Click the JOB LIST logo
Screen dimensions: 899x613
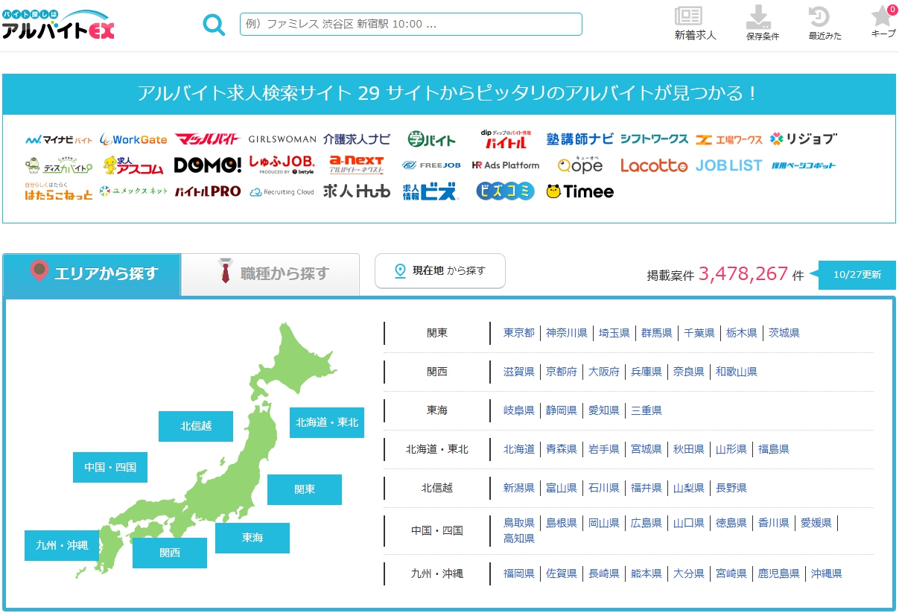click(729, 165)
